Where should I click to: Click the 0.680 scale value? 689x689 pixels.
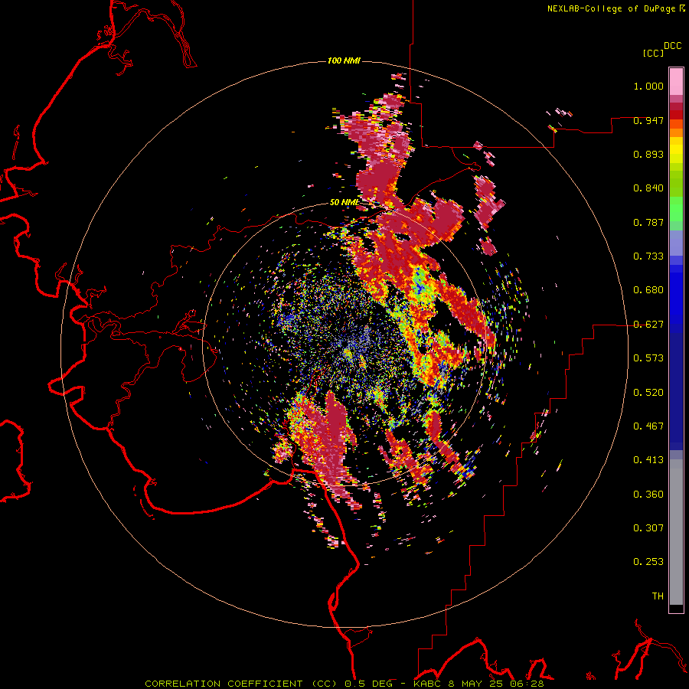648,290
